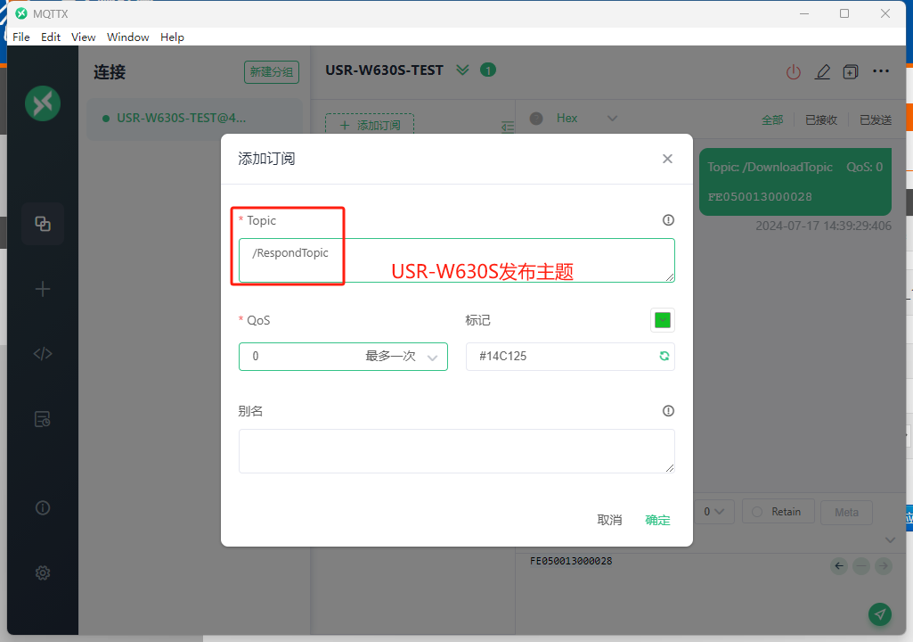
Task: Close the 添加订阅 dialog with X
Action: [667, 159]
